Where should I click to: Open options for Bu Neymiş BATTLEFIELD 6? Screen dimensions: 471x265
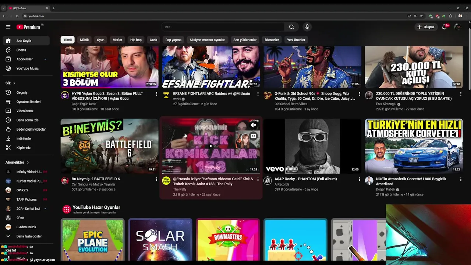156,179
